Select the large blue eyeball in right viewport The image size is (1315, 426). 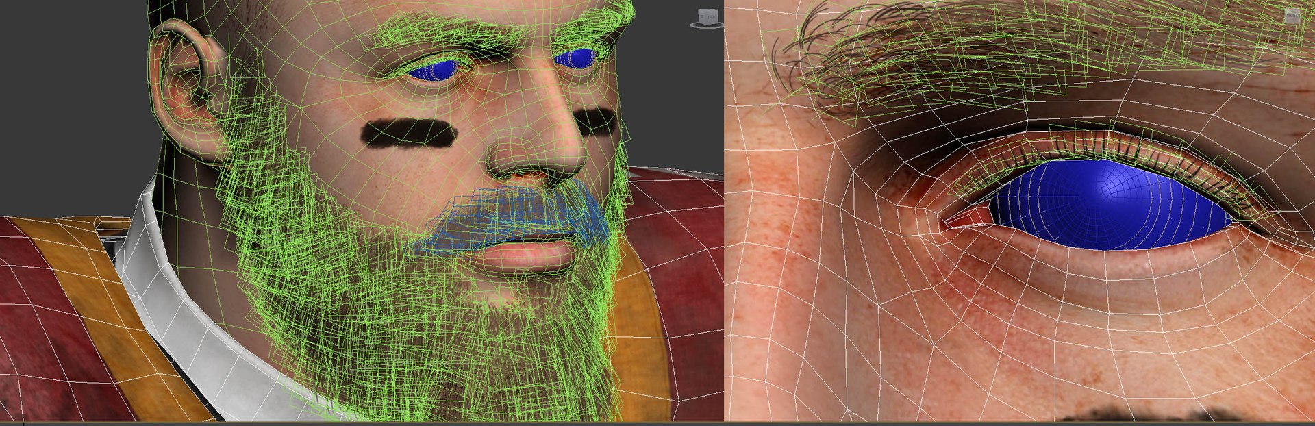1108,205
